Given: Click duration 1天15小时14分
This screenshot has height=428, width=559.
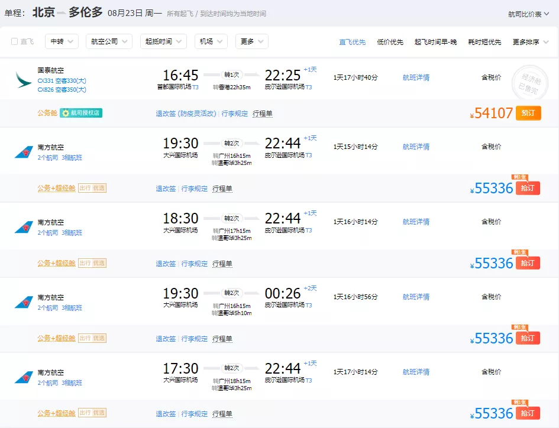Looking at the screenshot, I should (356, 147).
